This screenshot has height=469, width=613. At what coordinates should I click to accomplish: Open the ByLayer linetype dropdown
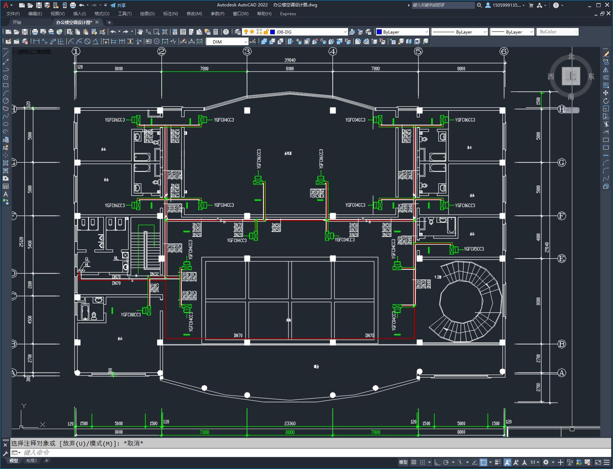click(x=485, y=32)
